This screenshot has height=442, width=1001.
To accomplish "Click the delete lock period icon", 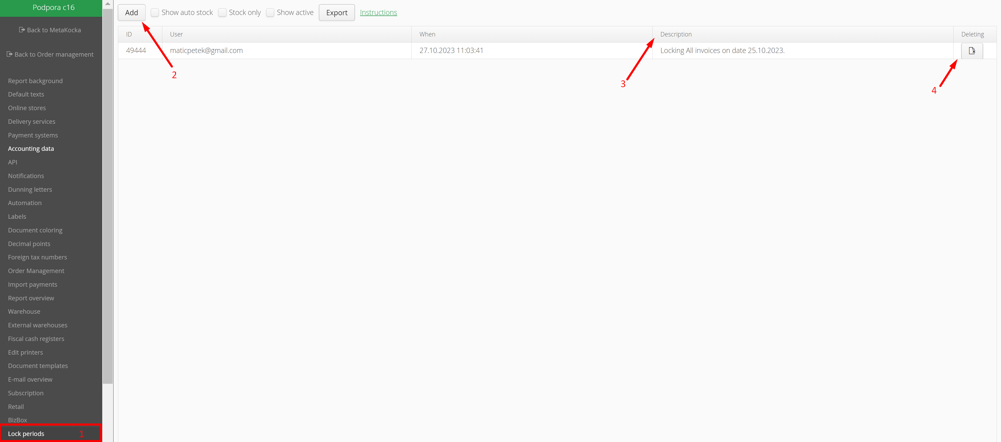I will 971,51.
